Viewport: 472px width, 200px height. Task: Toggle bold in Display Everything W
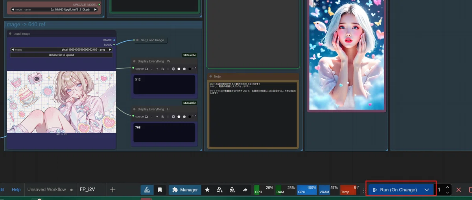pyautogui.click(x=162, y=69)
